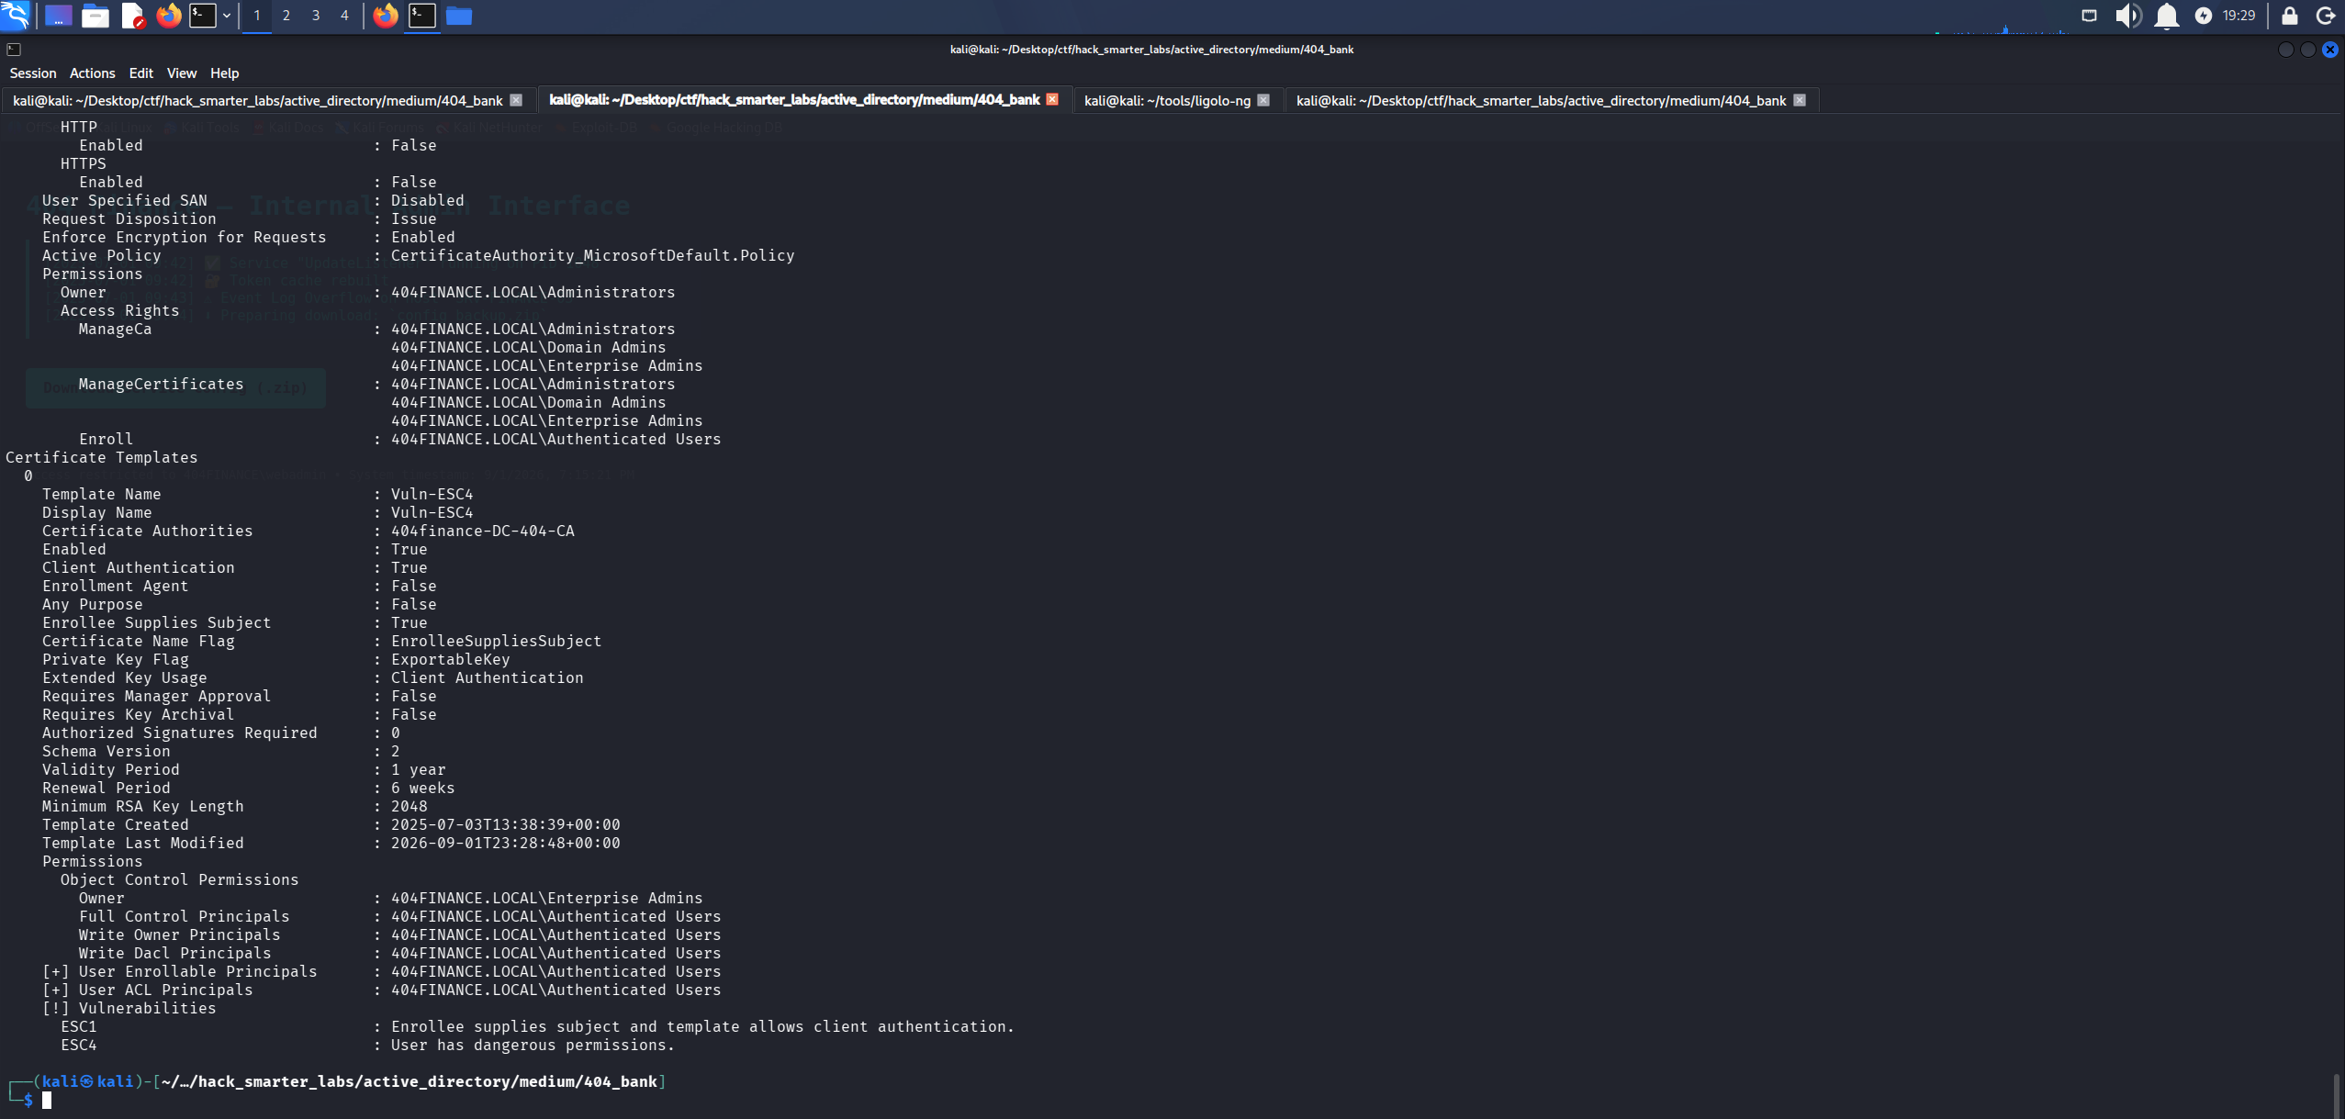The height and width of the screenshot is (1119, 2345).
Task: Open the blue folder window in taskbar
Action: click(459, 16)
